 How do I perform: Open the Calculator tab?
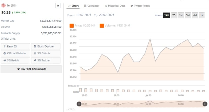click(x=91, y=6)
